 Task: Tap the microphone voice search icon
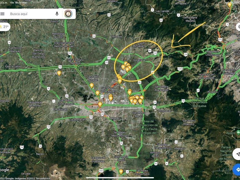click(57, 14)
